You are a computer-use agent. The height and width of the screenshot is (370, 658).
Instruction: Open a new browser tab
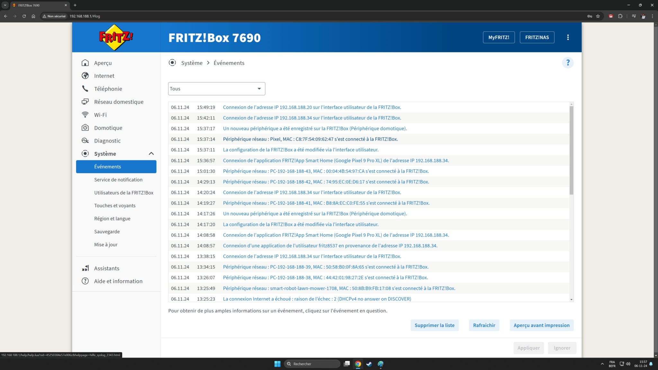click(x=75, y=5)
